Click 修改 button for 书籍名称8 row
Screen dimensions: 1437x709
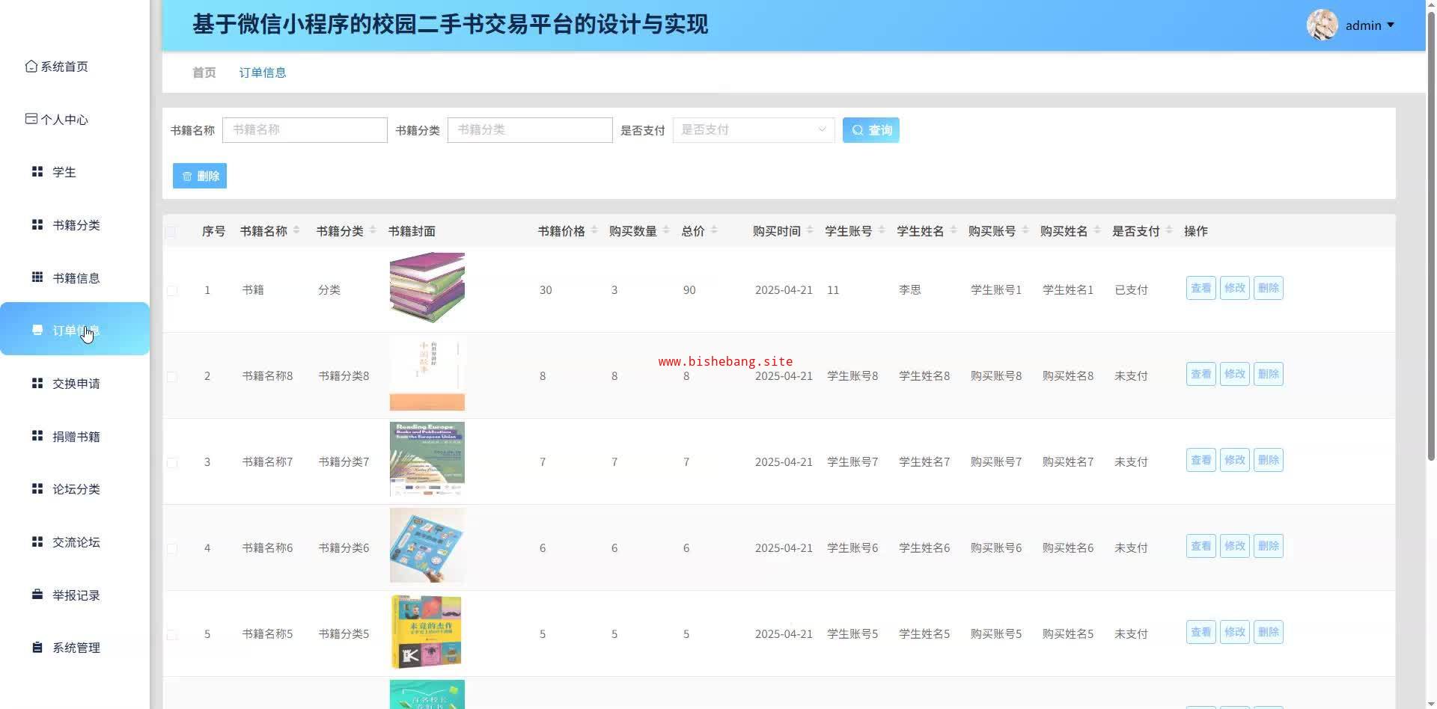1234,374
